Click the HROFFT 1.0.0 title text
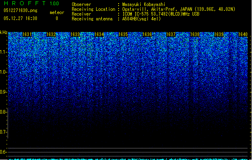Image resolution: width=252 pixels, height=160 pixels. tap(31, 3)
